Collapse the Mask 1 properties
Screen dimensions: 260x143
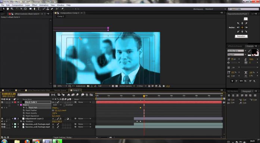[x=18, y=105]
